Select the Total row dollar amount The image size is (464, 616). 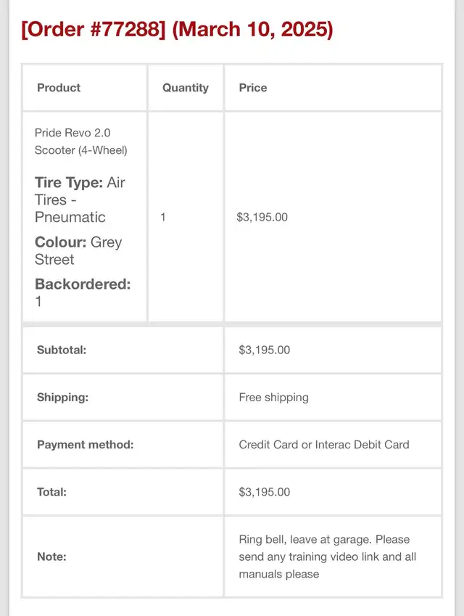264,492
